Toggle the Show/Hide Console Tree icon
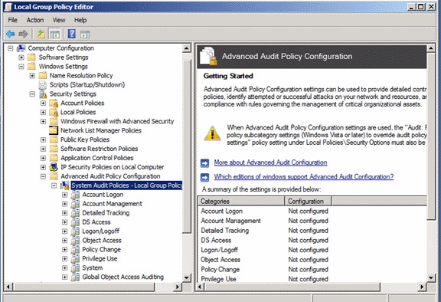441x302 pixels. point(54,34)
